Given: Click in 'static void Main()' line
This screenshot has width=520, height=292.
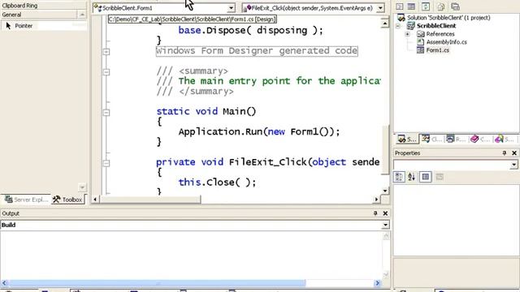Looking at the screenshot, I should [206, 111].
